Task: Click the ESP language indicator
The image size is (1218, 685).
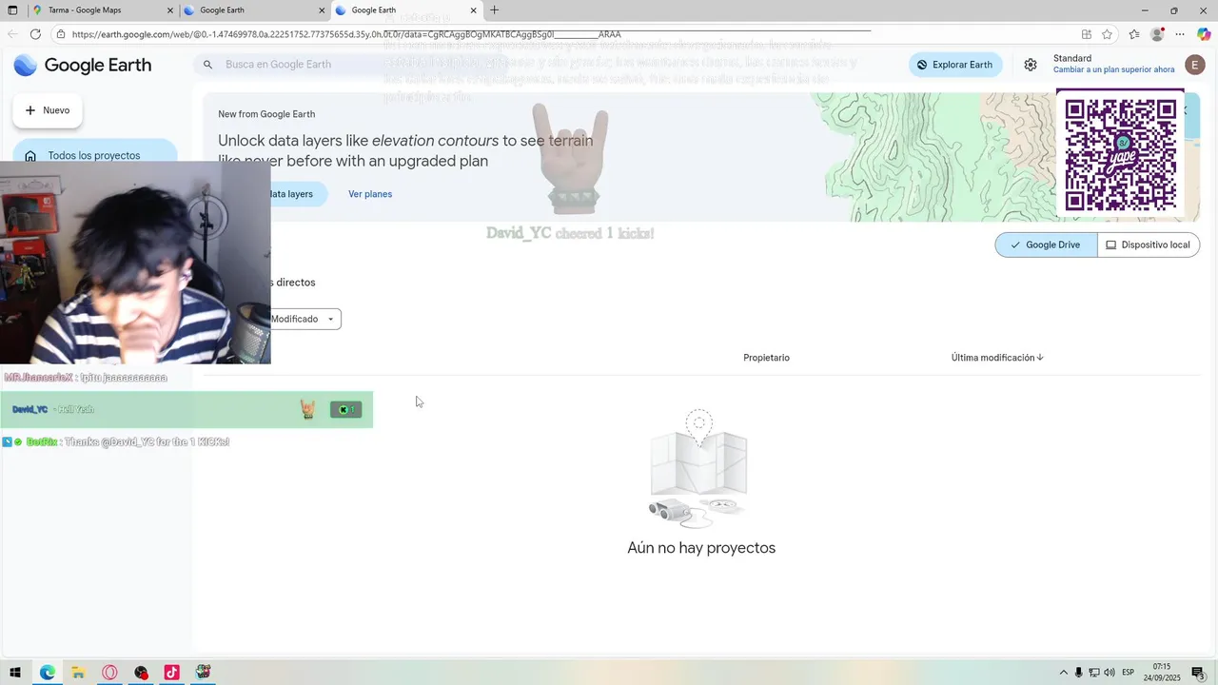Action: pyautogui.click(x=1128, y=673)
